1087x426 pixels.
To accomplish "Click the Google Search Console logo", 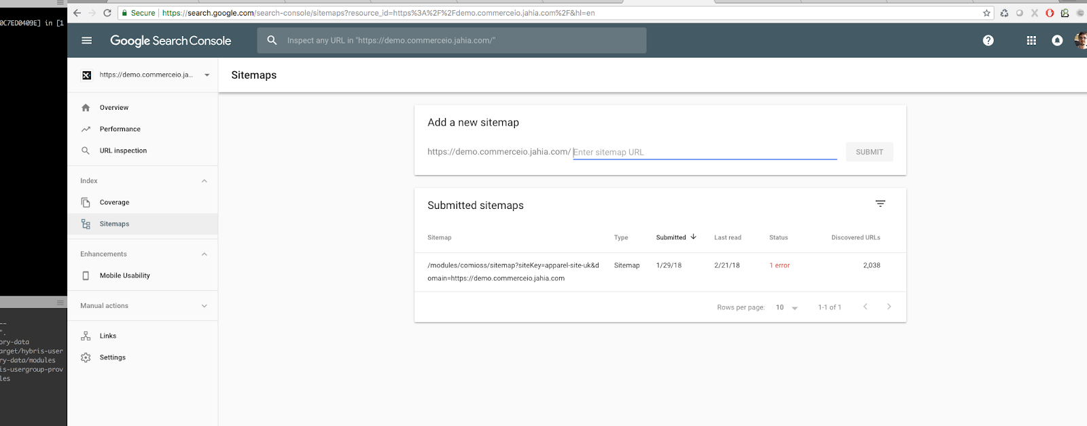I will pos(171,41).
